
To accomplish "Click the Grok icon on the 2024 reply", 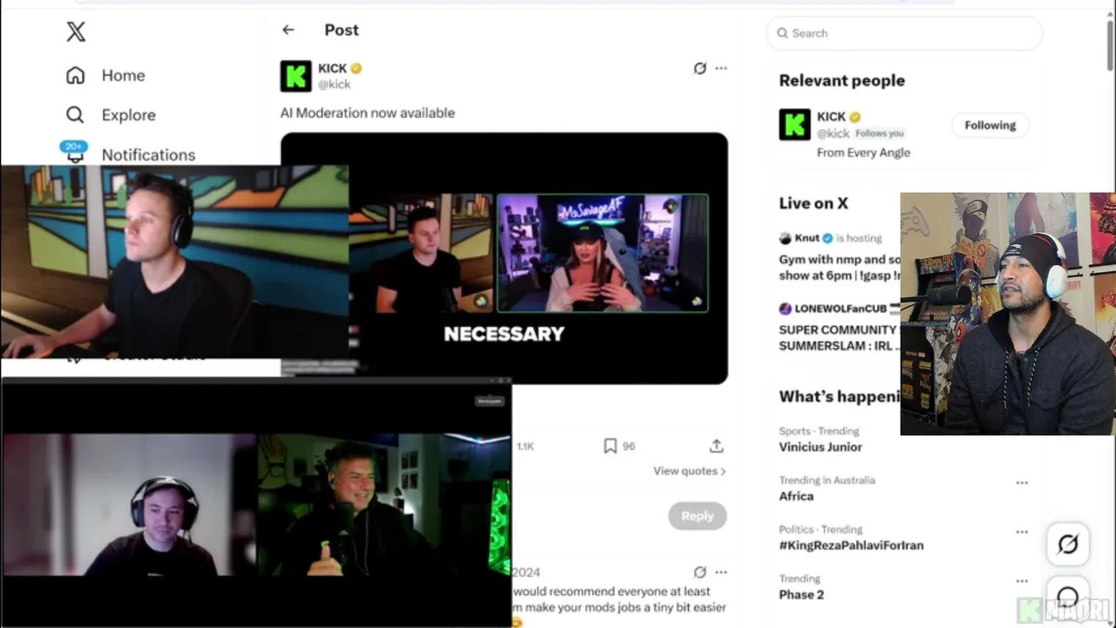I will pos(699,572).
